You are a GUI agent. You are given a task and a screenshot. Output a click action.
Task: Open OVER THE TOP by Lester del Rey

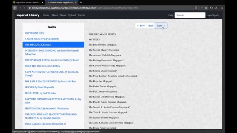coord(42,66)
